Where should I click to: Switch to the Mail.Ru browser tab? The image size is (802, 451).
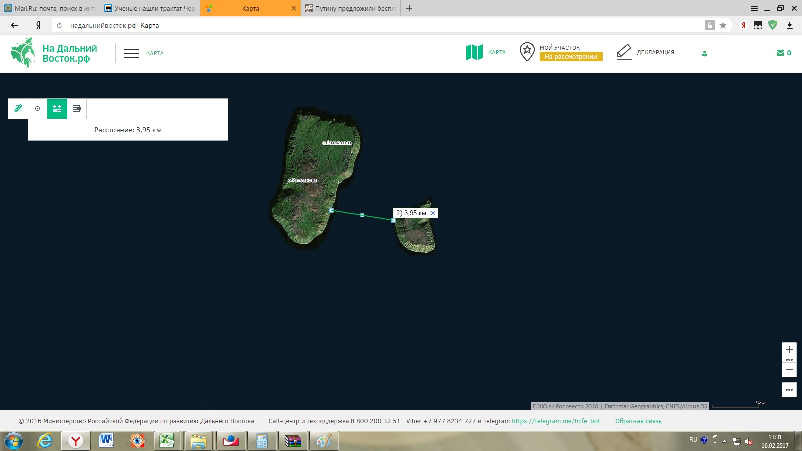(50, 8)
